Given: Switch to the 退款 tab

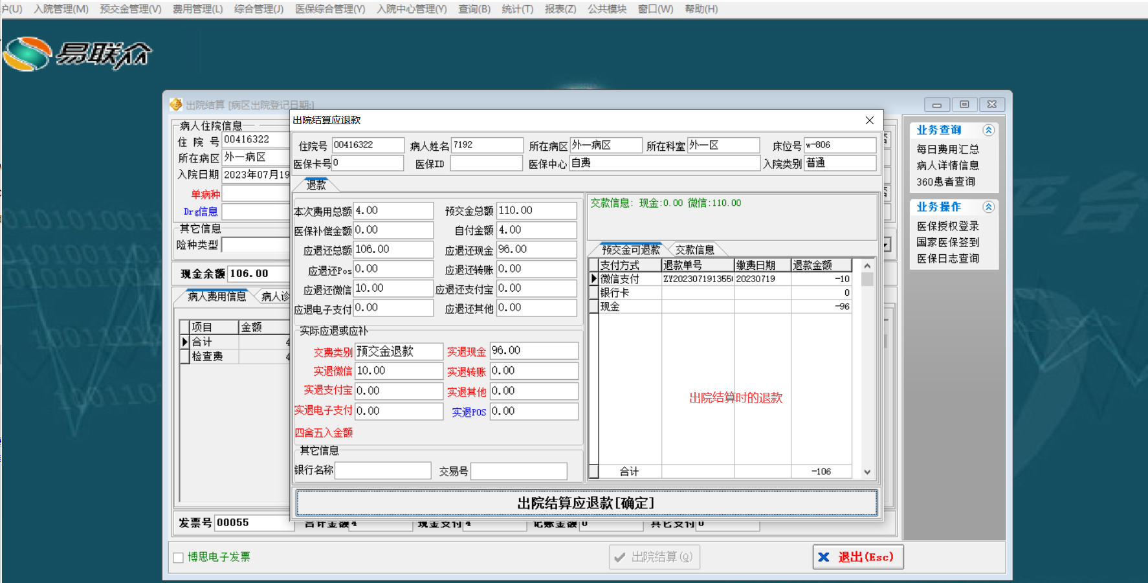Looking at the screenshot, I should (316, 185).
